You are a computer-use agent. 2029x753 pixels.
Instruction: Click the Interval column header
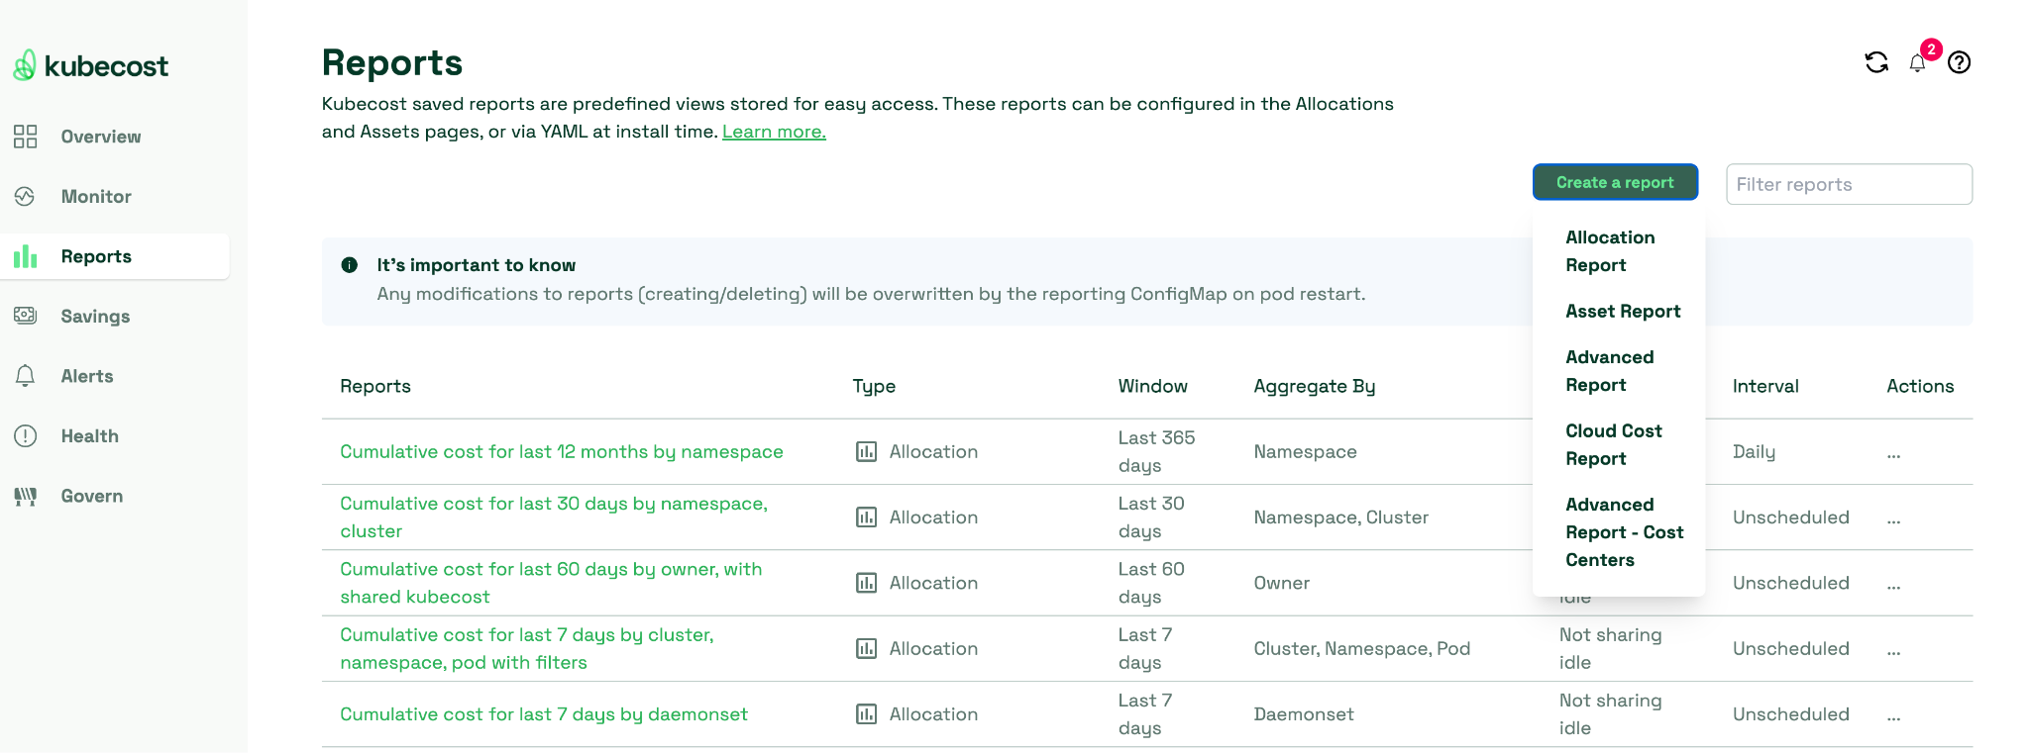(x=1765, y=386)
